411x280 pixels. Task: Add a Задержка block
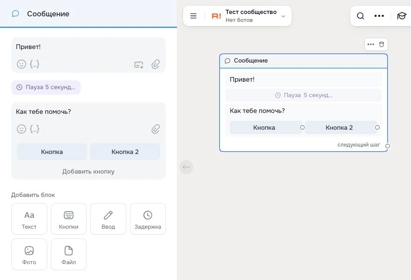[x=148, y=219]
